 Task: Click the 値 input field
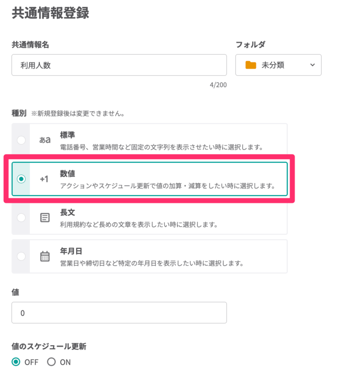(119, 312)
